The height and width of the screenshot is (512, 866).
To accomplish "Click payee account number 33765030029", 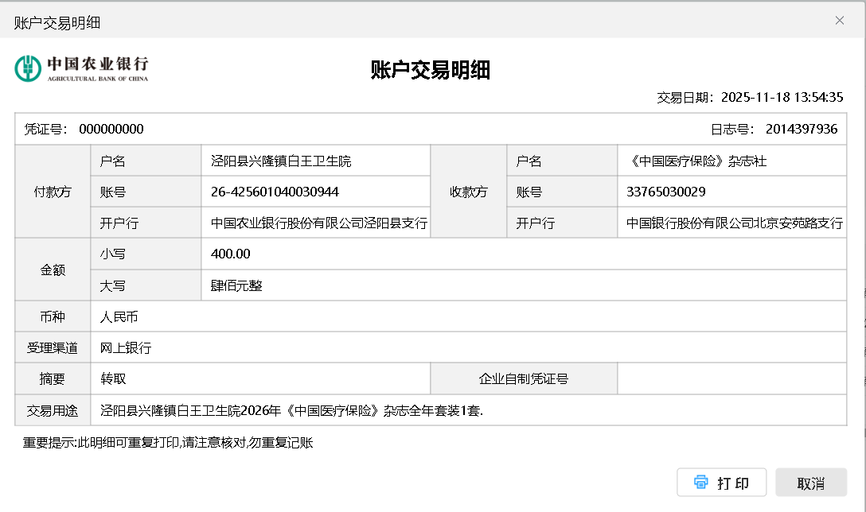I will coord(666,192).
